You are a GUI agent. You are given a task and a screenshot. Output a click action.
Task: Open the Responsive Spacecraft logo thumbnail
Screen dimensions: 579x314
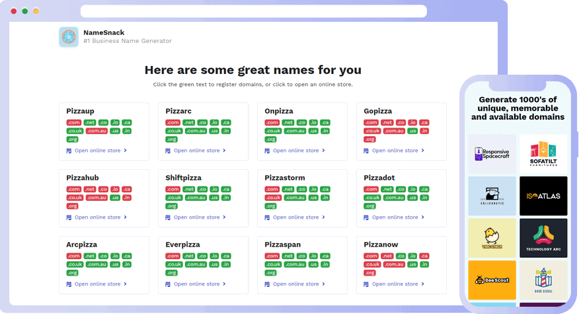pos(492,153)
